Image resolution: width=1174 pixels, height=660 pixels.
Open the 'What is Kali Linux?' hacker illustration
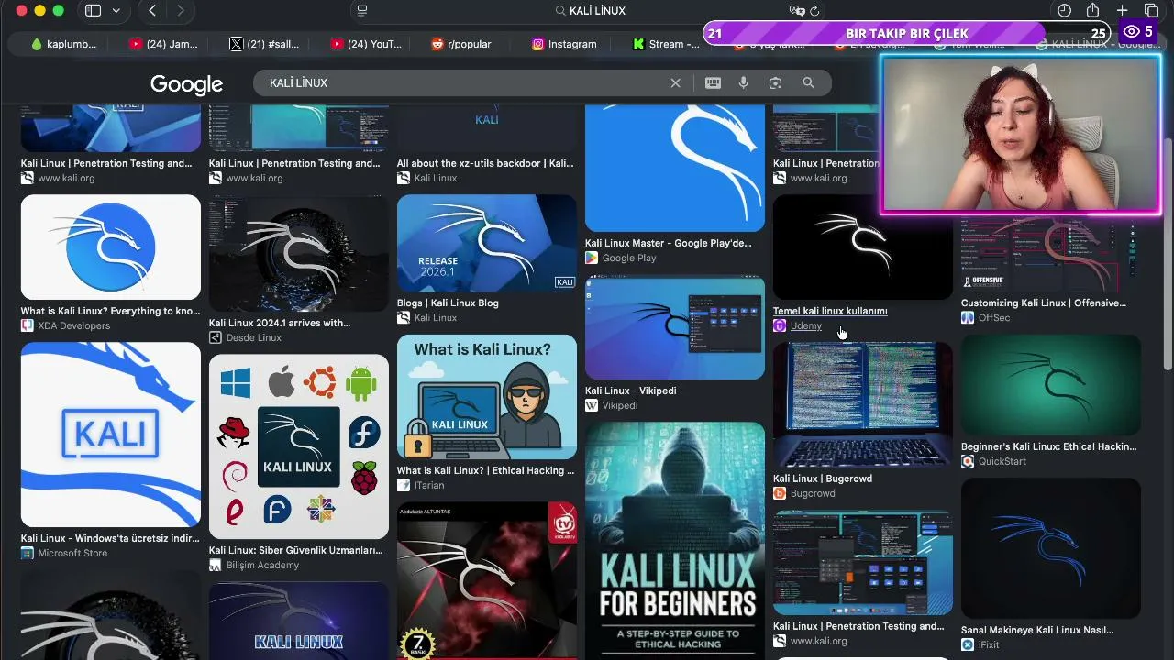click(487, 397)
